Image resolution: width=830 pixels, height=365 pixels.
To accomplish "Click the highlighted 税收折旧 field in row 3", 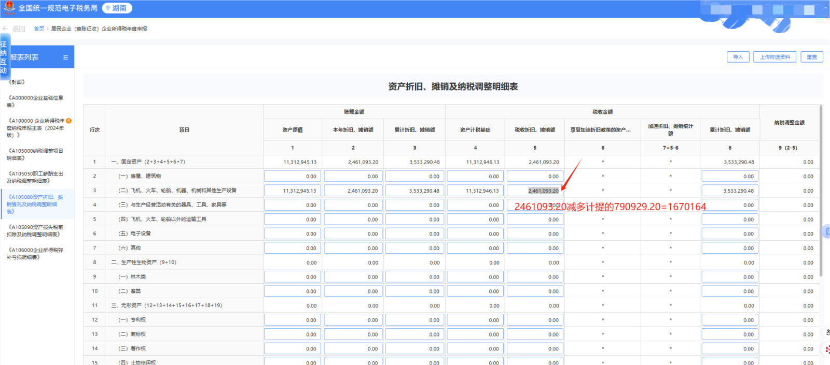I will click(x=535, y=191).
